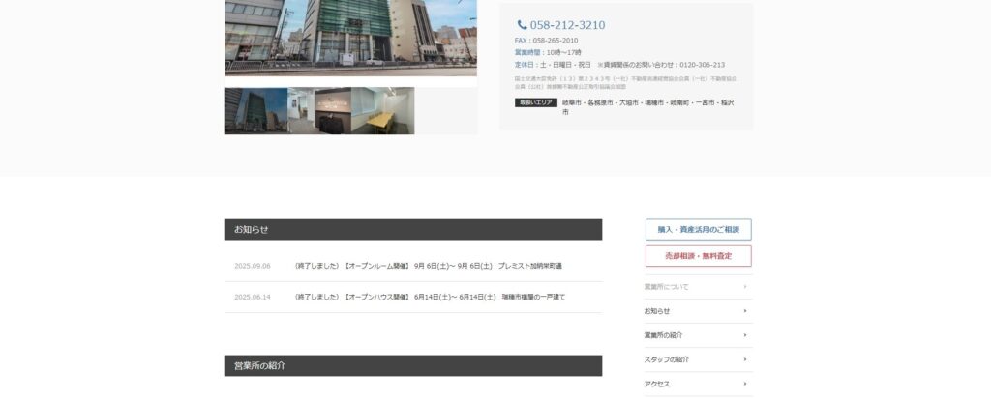Open the お知らせ sidebar menu item
The width and height of the screenshot is (991, 400).
coord(657,311)
